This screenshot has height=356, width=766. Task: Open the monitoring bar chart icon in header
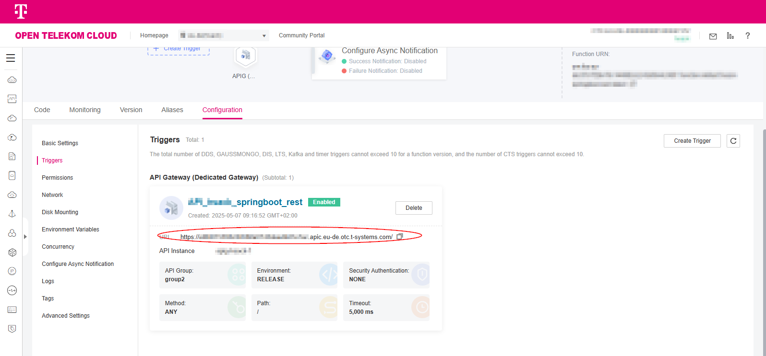click(x=730, y=36)
